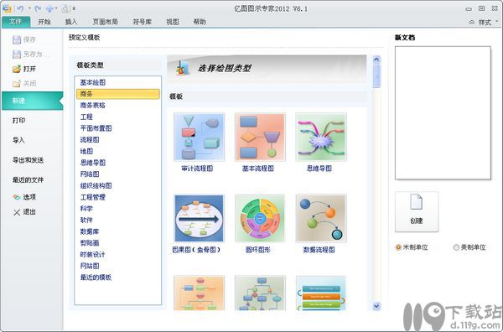Select the 思维导图 template thumbnail

pyautogui.click(x=321, y=137)
